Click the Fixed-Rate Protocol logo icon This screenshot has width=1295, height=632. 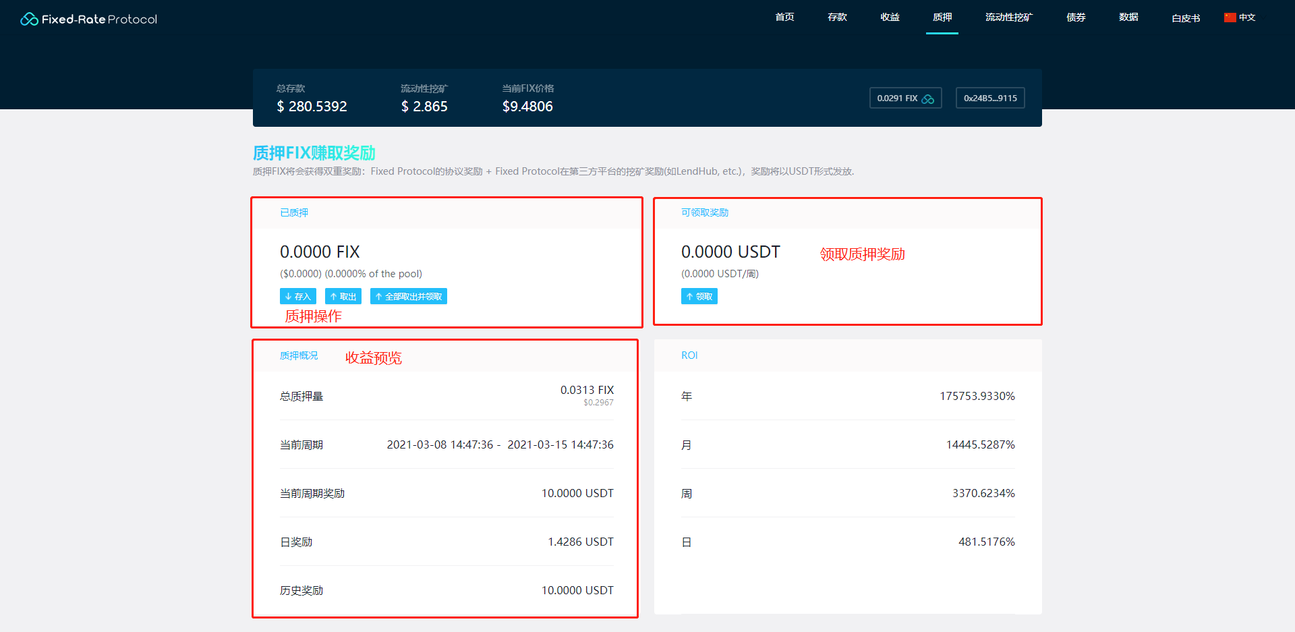point(29,19)
